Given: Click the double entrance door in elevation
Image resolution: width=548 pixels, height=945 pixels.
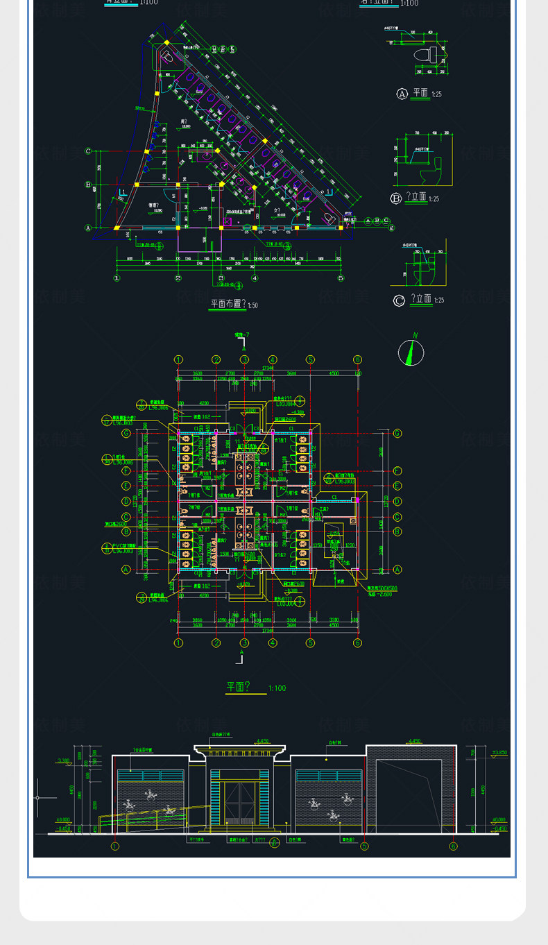Looking at the screenshot, I should [x=240, y=803].
